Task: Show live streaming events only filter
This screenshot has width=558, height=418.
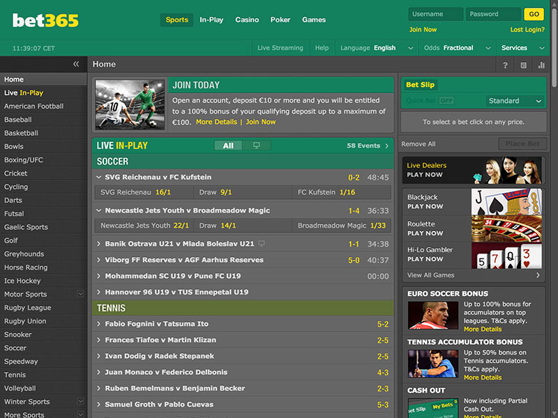Action: [x=256, y=146]
